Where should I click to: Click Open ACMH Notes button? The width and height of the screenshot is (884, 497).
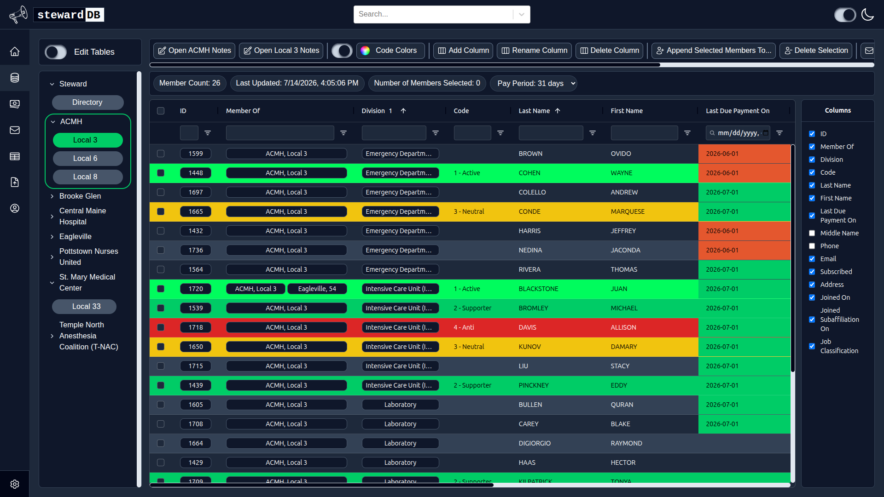tap(194, 51)
